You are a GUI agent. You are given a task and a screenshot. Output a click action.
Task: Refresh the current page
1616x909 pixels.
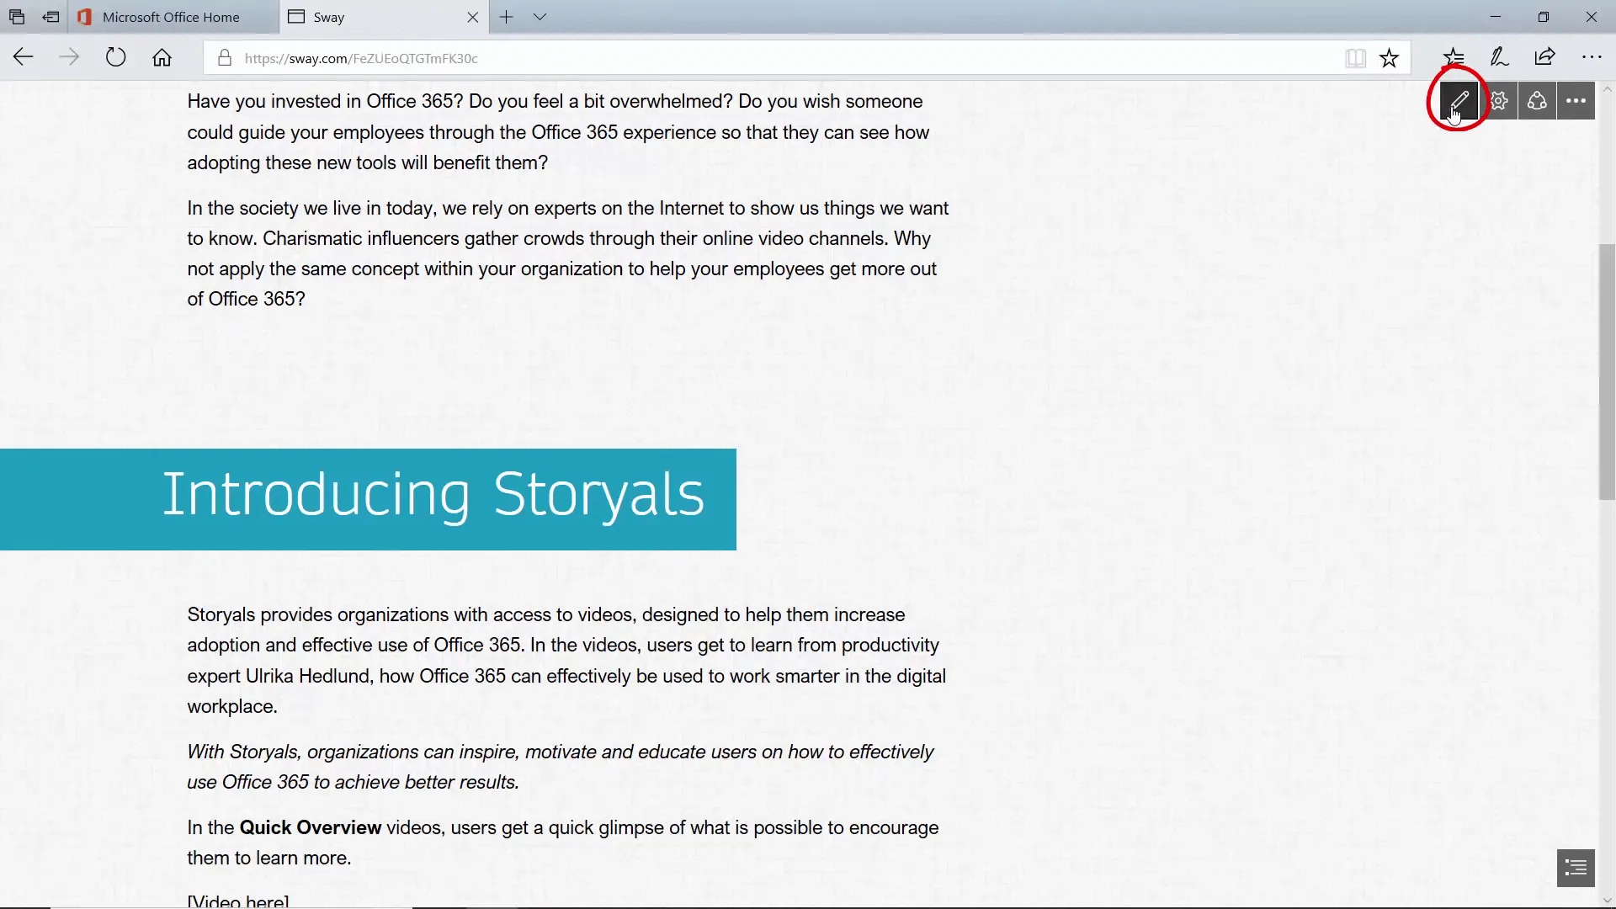tap(116, 57)
